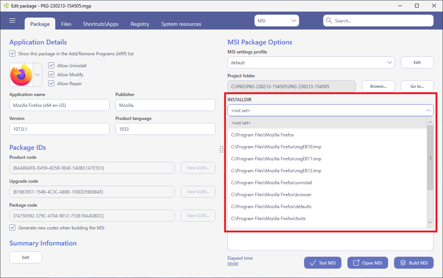Select <not set> in INSTALLDIR list

(328, 123)
